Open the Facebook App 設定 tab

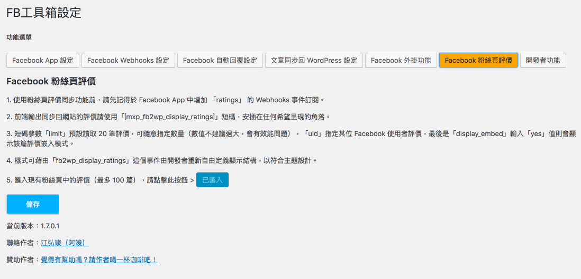tap(43, 60)
